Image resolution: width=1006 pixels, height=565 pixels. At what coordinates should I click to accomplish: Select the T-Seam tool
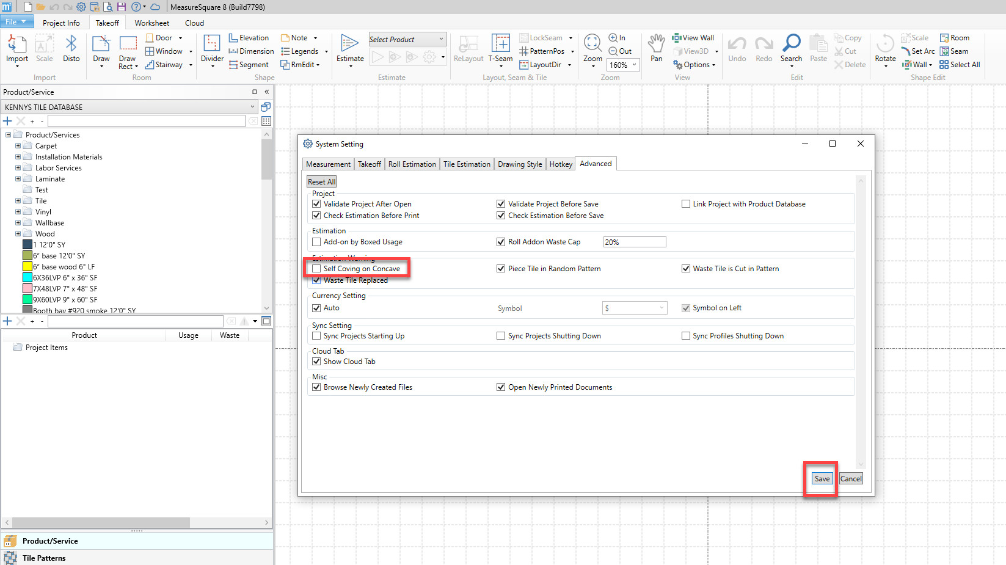(500, 49)
